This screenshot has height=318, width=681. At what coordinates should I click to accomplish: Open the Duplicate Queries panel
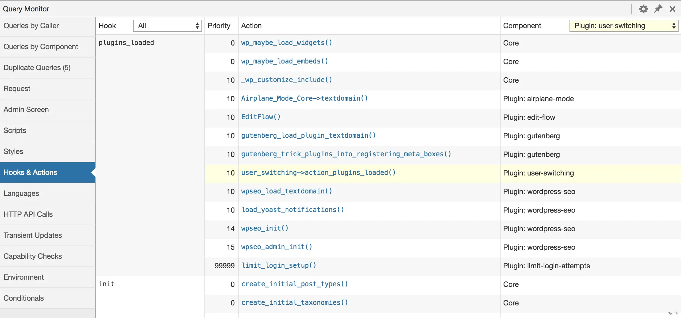click(37, 68)
